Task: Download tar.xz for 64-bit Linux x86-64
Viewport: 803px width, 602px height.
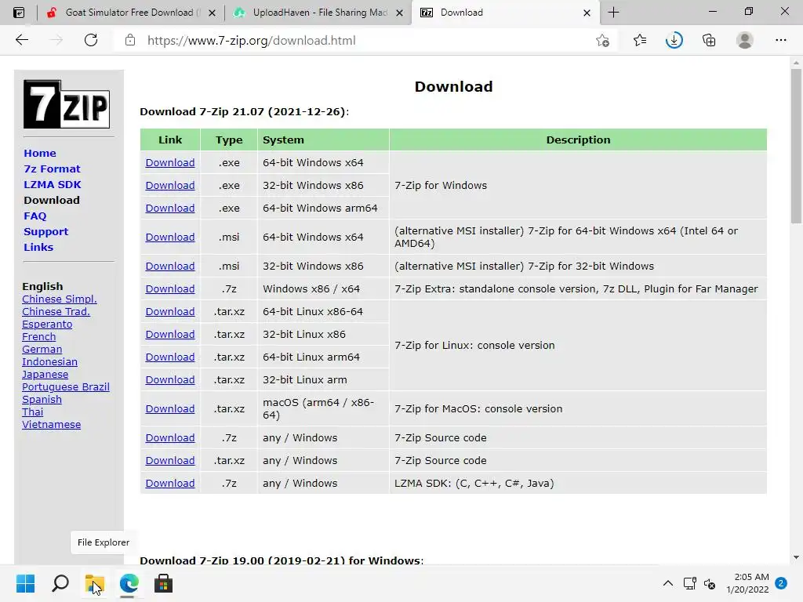Action: (x=170, y=312)
